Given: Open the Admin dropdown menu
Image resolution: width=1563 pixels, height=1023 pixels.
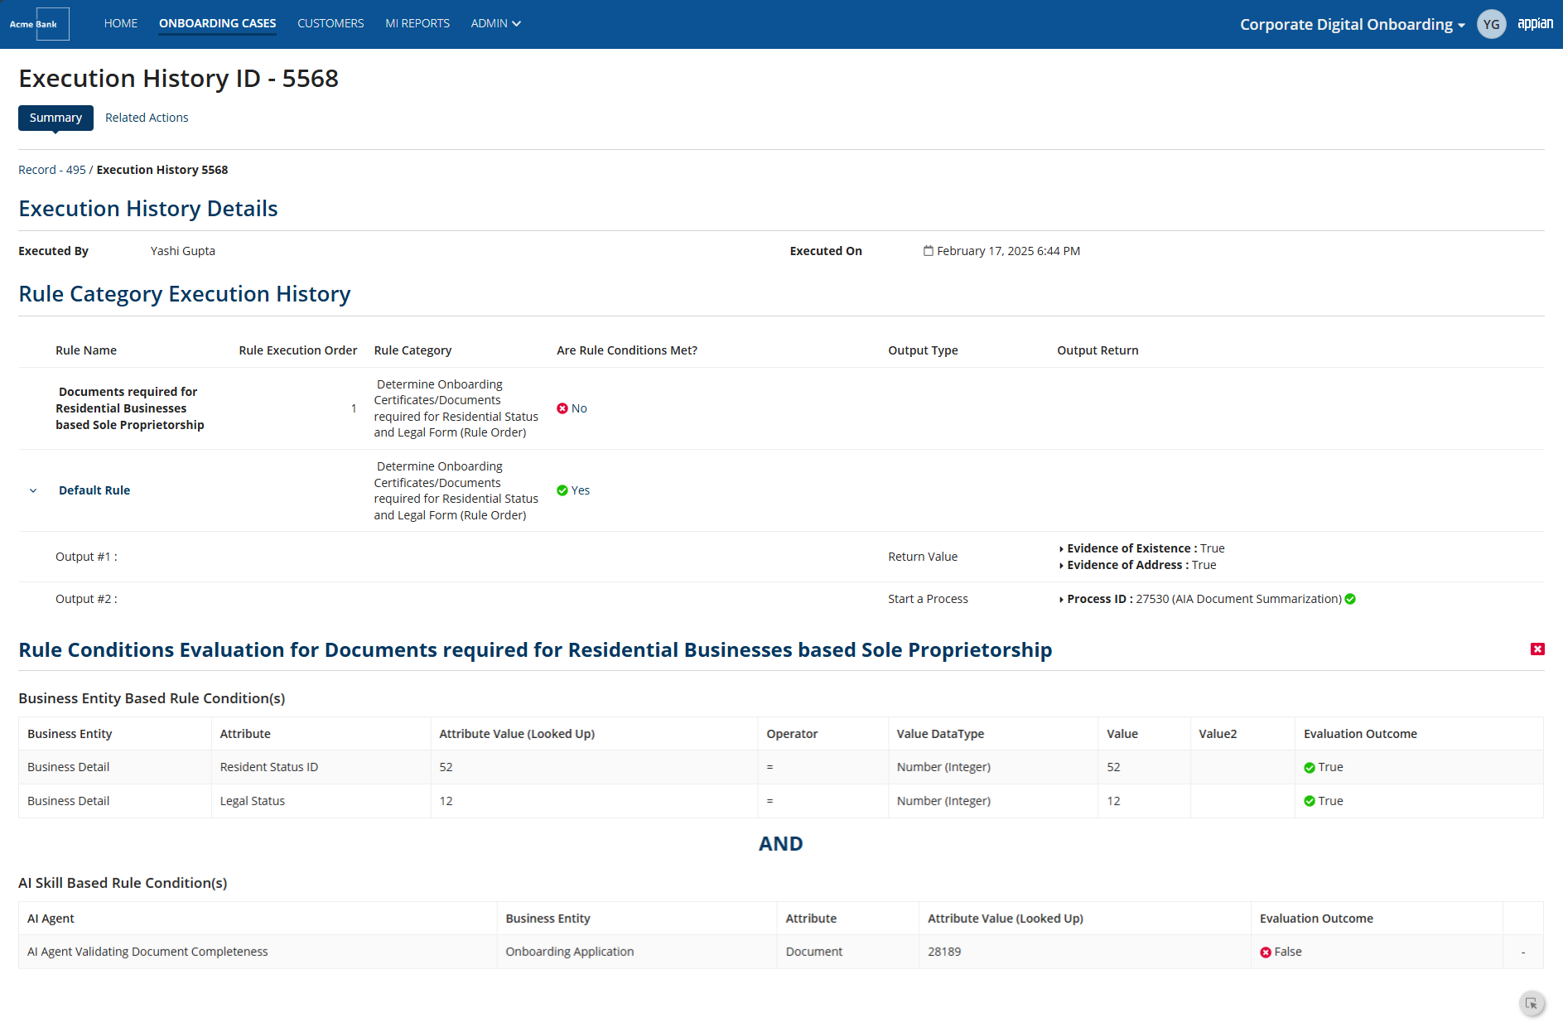Looking at the screenshot, I should [x=495, y=23].
